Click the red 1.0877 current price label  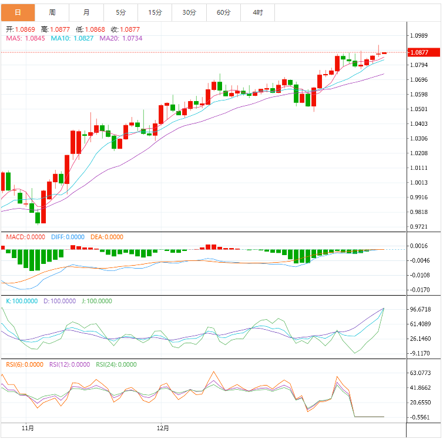point(424,52)
